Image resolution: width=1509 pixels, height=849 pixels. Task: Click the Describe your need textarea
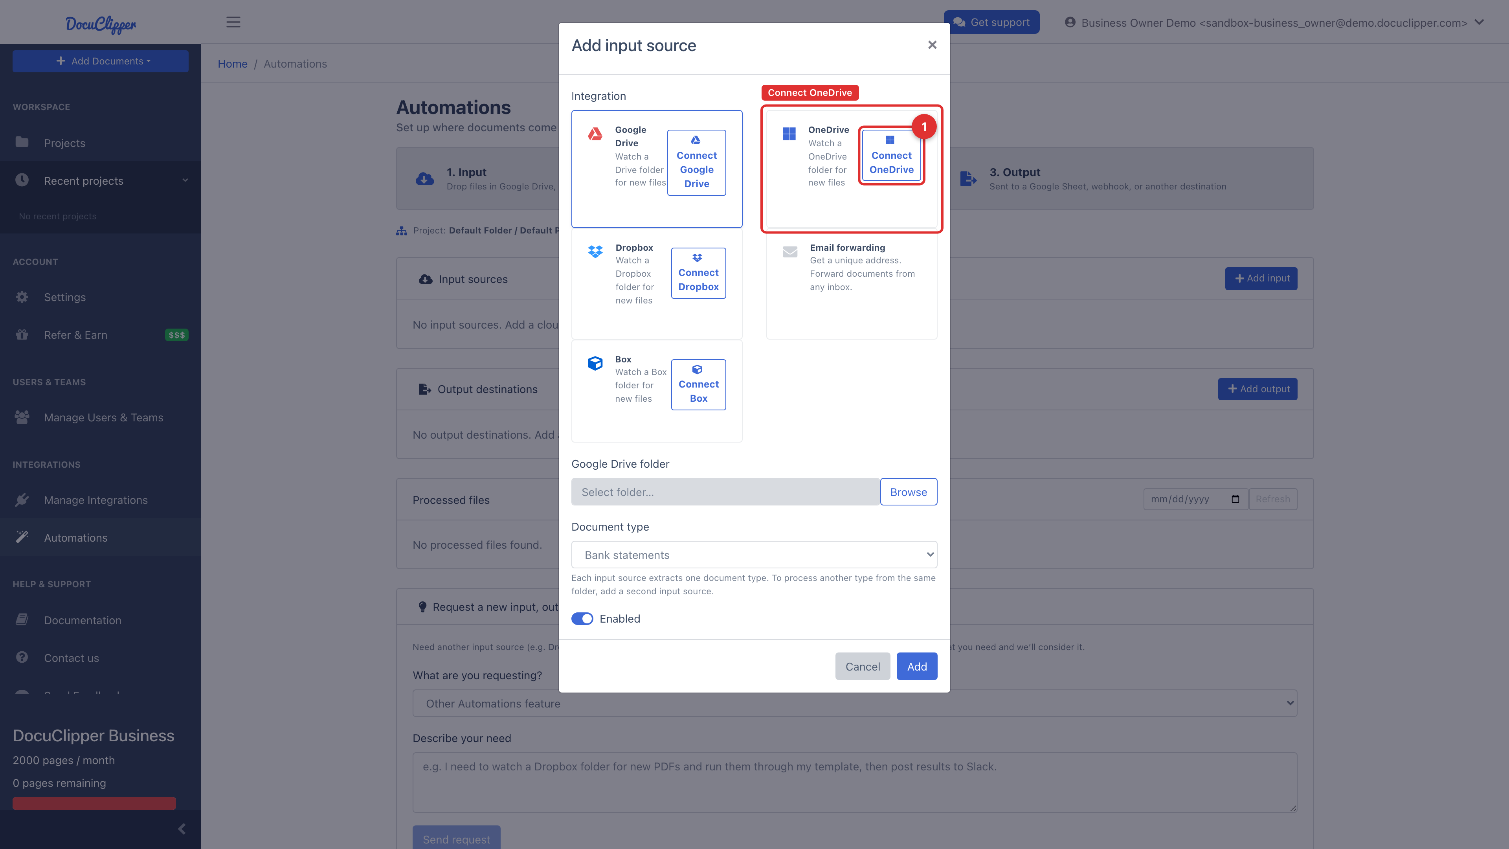pos(855,782)
